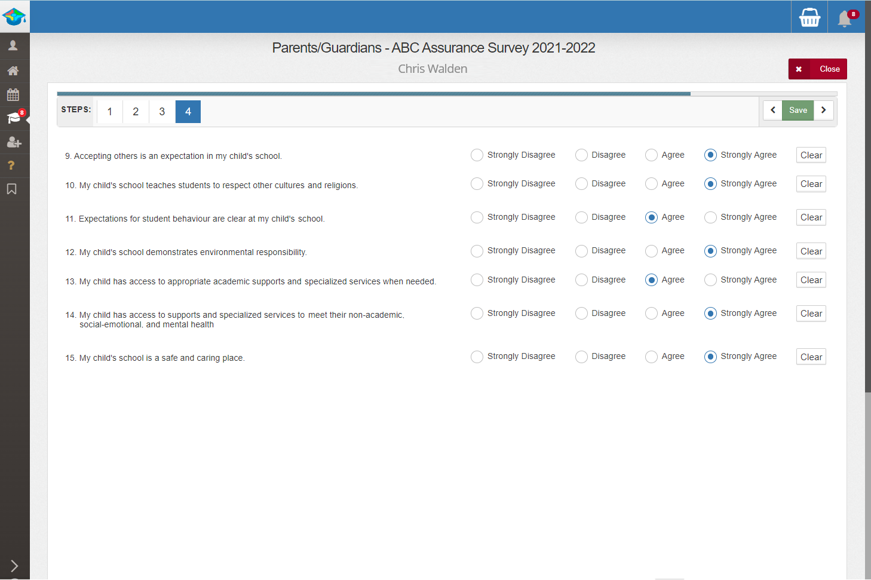Choose Strongly Disagree for question 15

477,357
